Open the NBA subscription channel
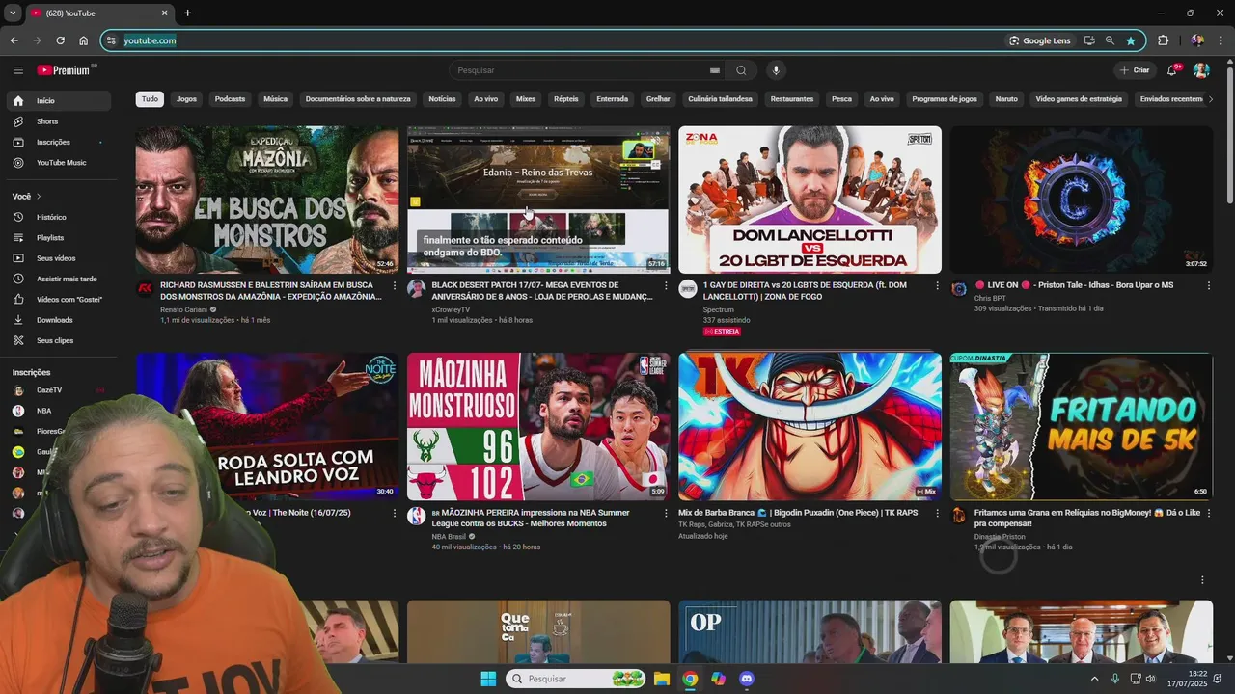The width and height of the screenshot is (1235, 694). click(60, 411)
